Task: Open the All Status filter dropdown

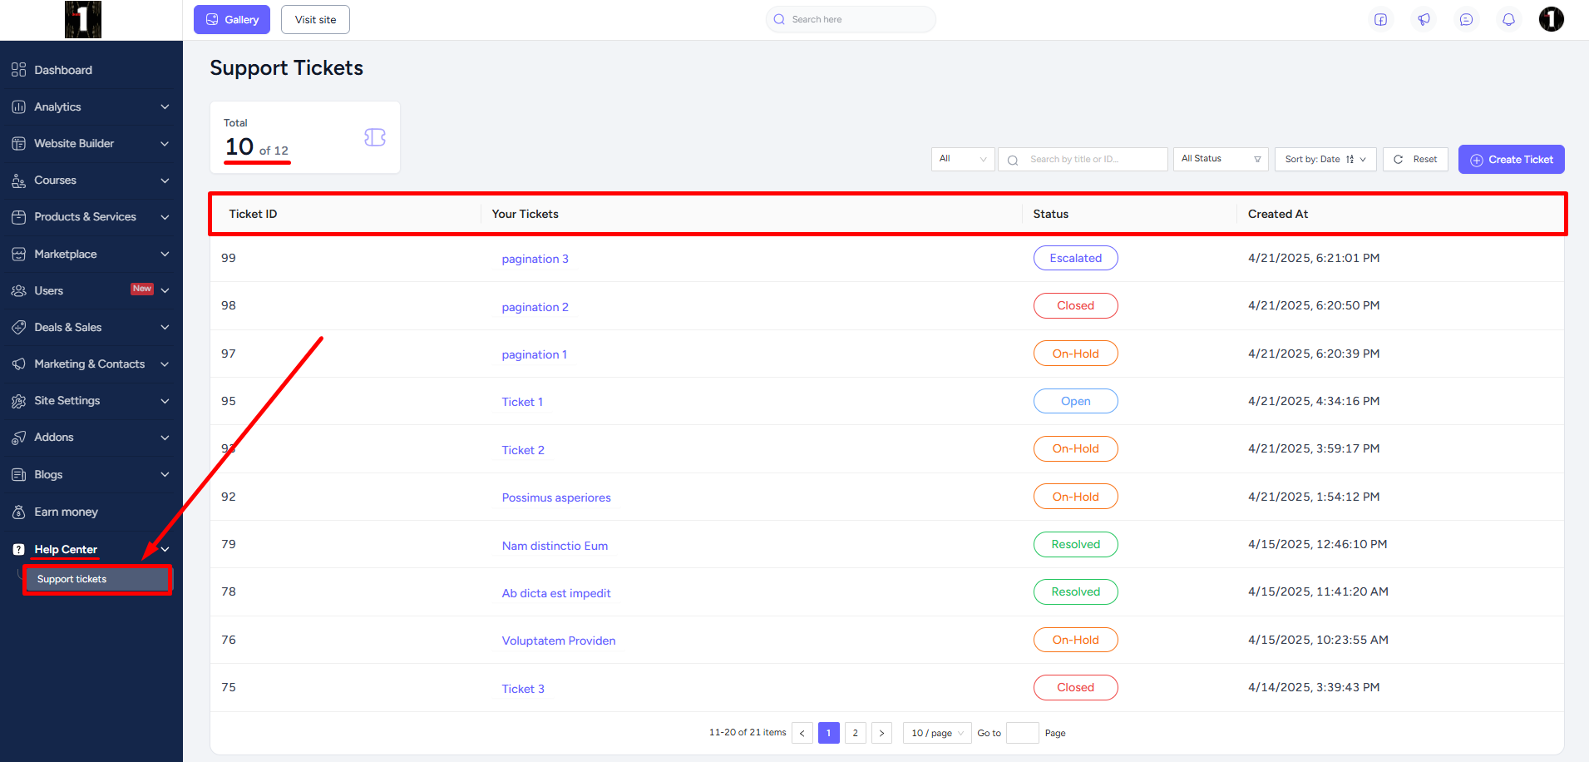Action: [x=1221, y=159]
